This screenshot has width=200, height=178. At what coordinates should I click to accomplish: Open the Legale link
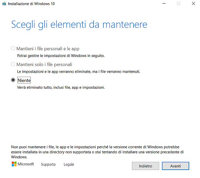coord(69,164)
